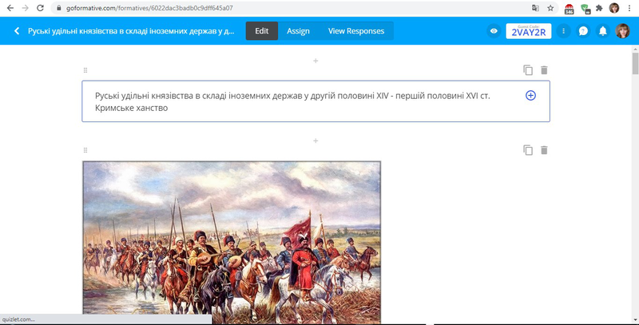This screenshot has width=639, height=325.
Task: Click the vertical page scrollbar thumb
Action: (x=635, y=64)
